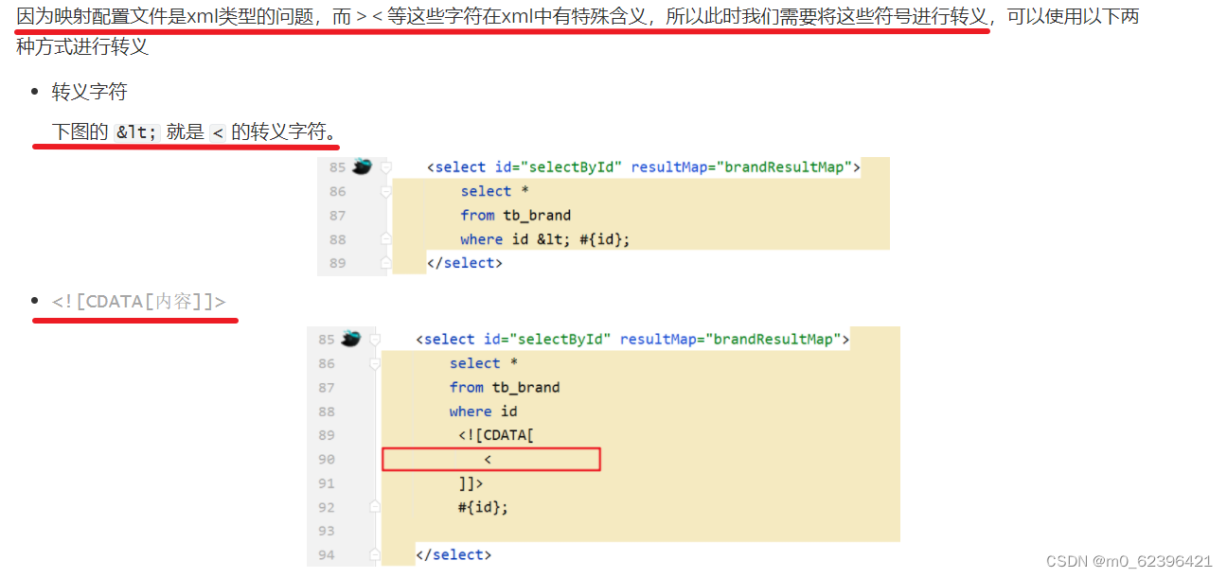Click '<![CDATA[' on line 89 of CDATA snippet
The width and height of the screenshot is (1227, 578).
pos(496,435)
